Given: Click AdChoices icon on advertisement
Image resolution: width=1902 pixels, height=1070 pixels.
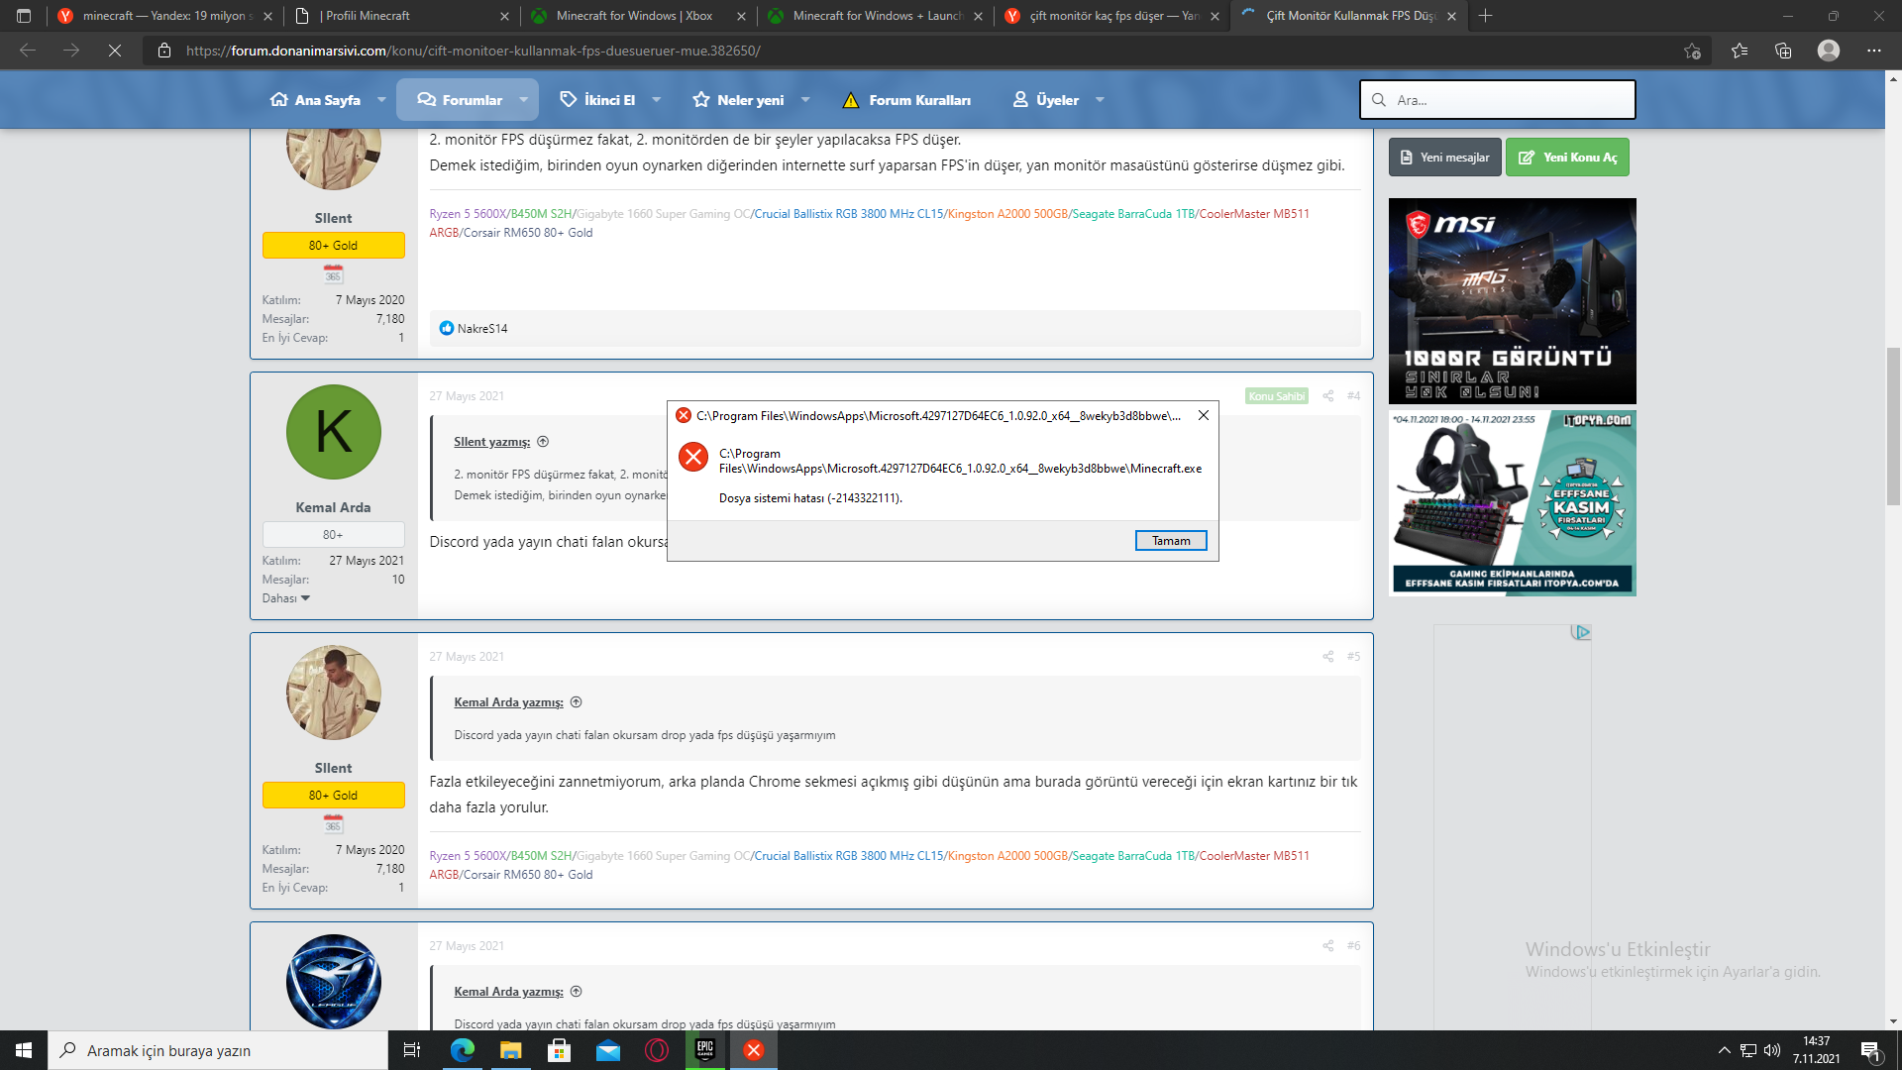Looking at the screenshot, I should 1582,632.
